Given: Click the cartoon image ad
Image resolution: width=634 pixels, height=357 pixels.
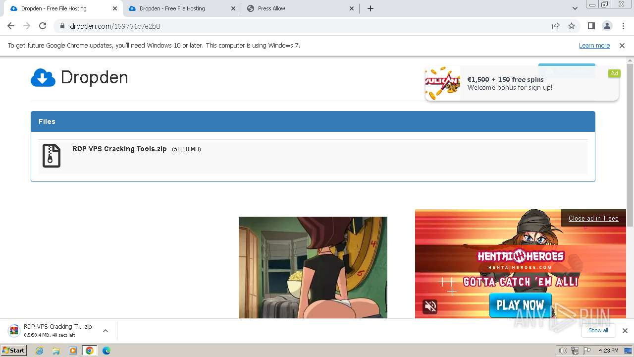Looking at the screenshot, I should 313,267.
